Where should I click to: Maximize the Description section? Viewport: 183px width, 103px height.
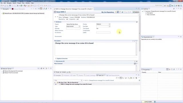point(137,41)
